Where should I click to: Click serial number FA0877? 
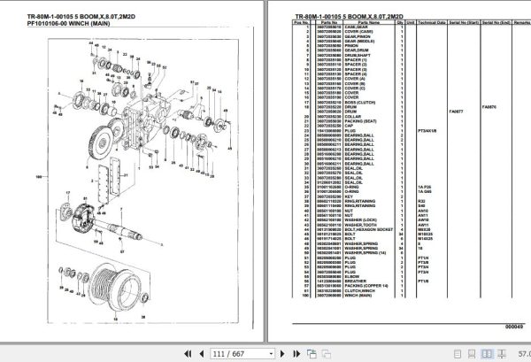(456, 112)
